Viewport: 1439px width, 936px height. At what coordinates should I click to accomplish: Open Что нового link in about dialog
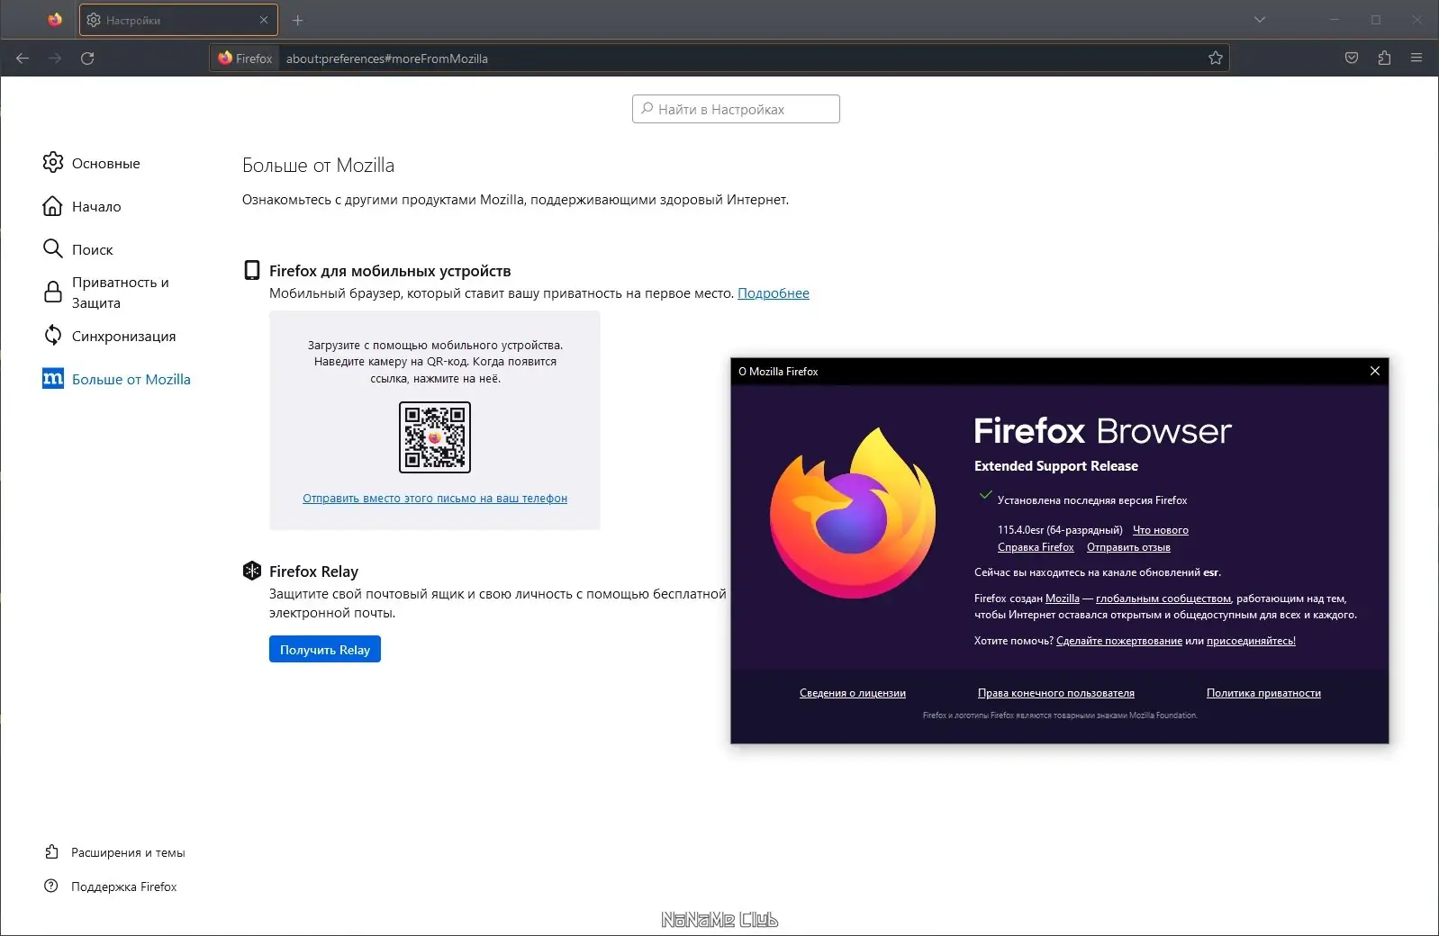coord(1161,530)
